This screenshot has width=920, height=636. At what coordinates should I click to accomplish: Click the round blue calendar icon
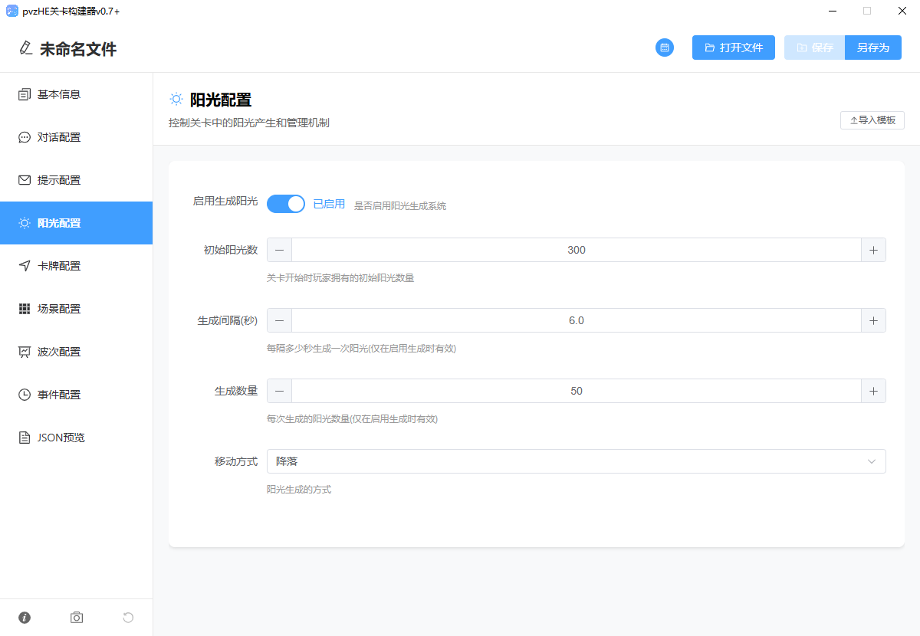[x=664, y=48]
